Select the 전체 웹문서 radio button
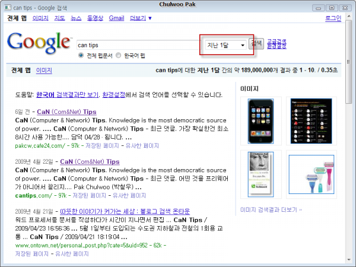Viewport: 356px width, 267px height. click(x=81, y=55)
